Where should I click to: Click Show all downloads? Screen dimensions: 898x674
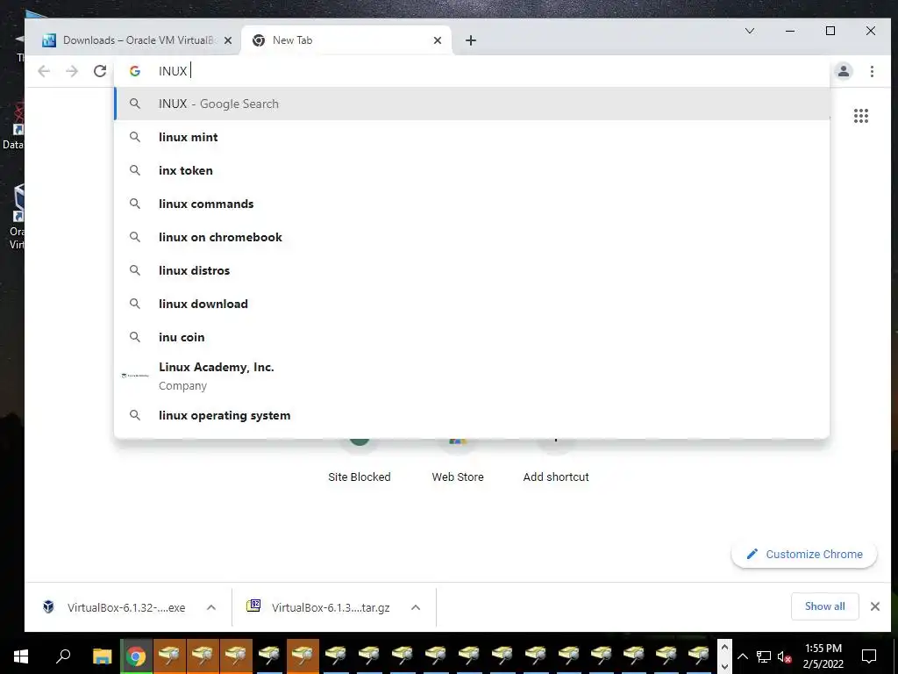(x=824, y=606)
